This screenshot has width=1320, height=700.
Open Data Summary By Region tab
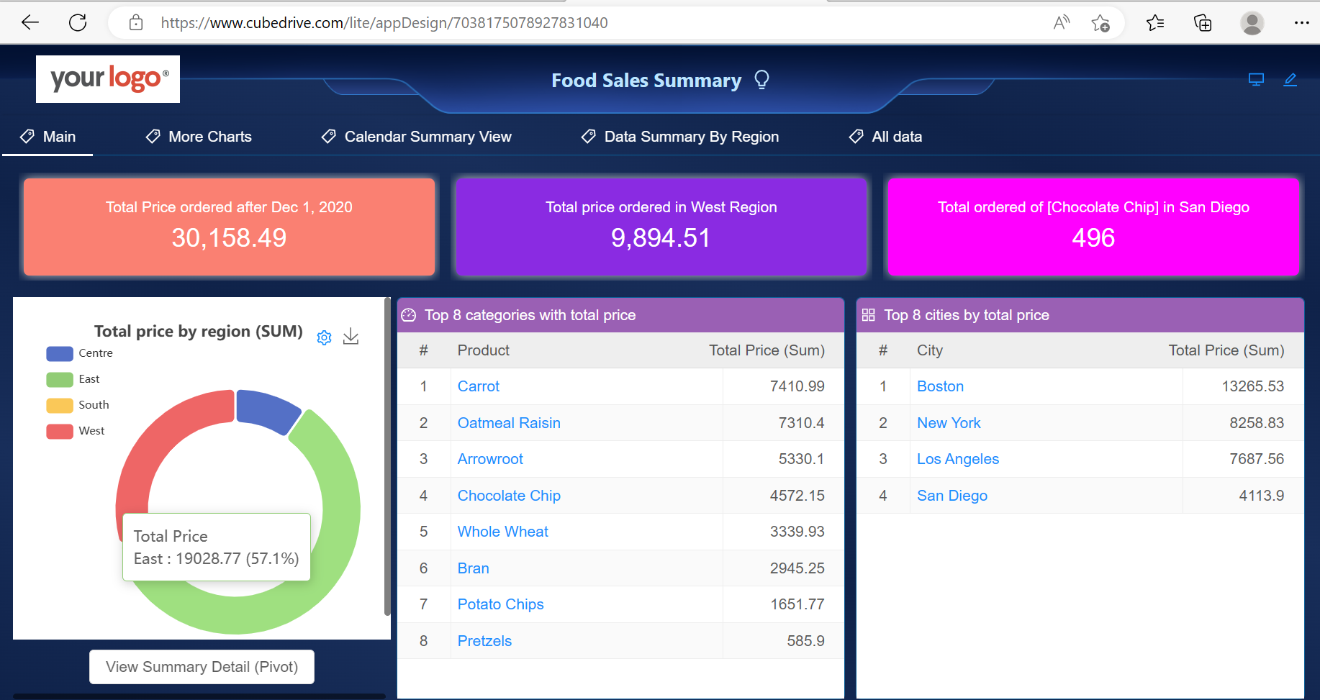click(x=680, y=137)
